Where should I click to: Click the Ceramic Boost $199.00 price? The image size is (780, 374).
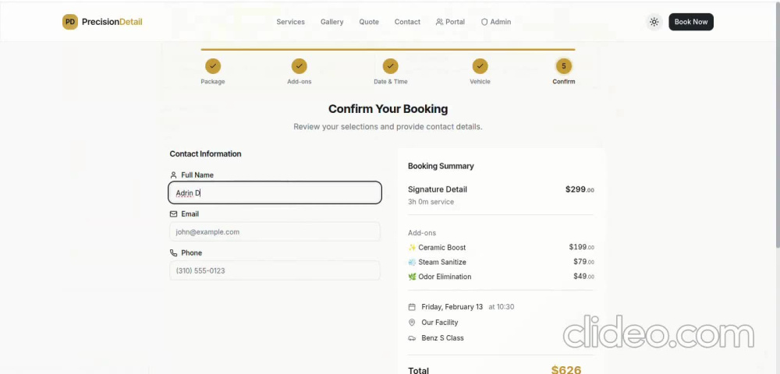pos(582,247)
